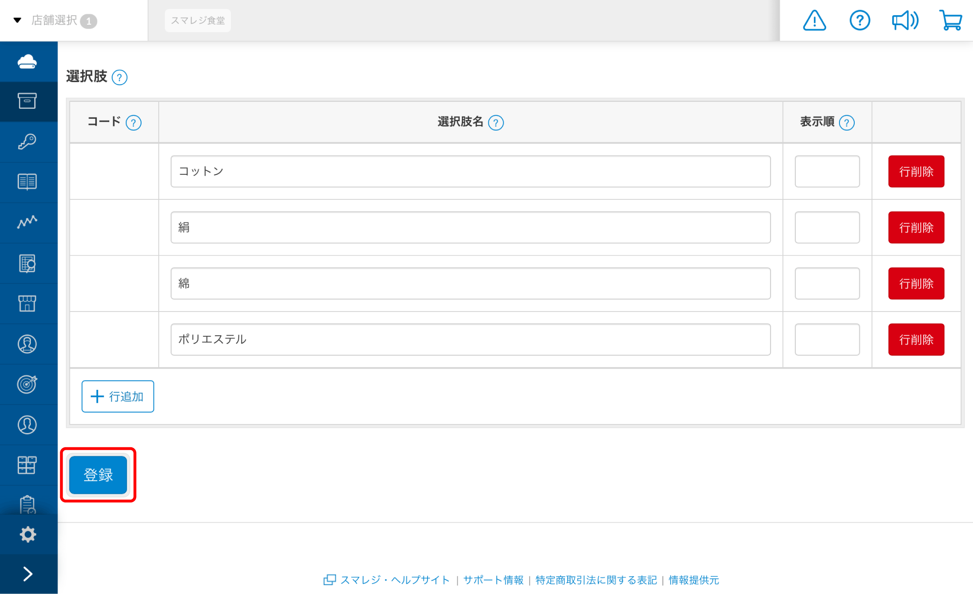Open announcements megaphone icon
Viewport: 973px width, 594px height.
[905, 20]
